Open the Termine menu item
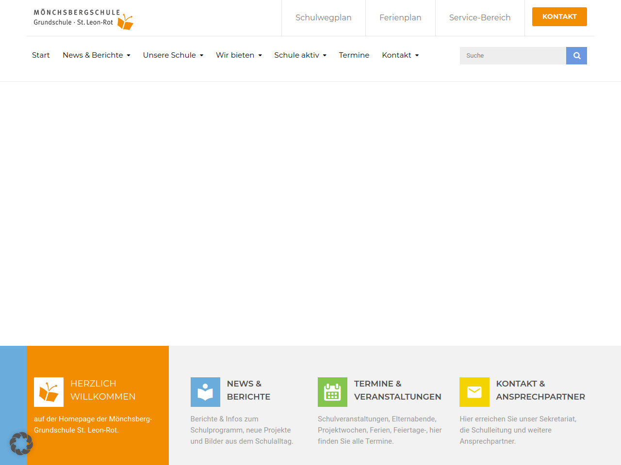This screenshot has height=465, width=621. [354, 55]
